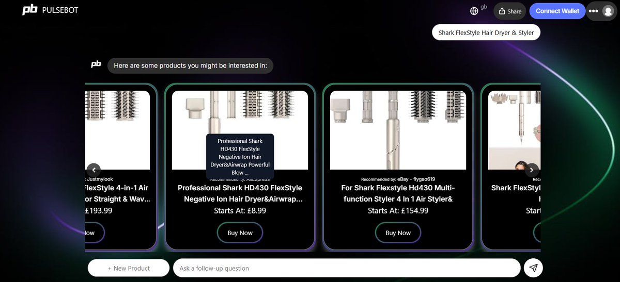
Task: Advance carousel with right arrow
Action: pyautogui.click(x=532, y=170)
